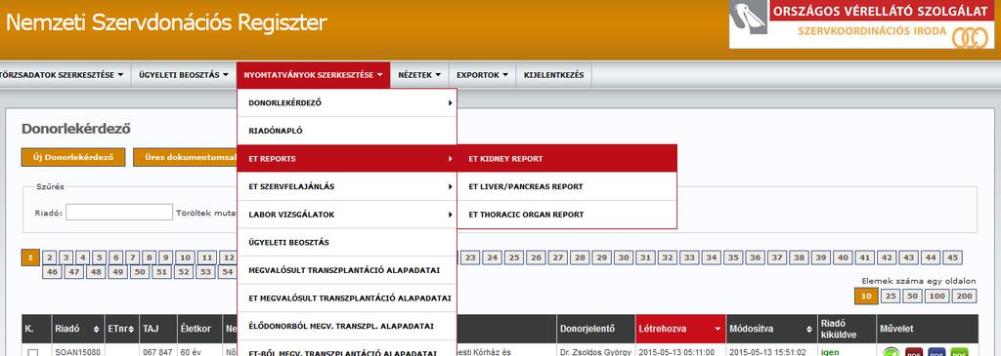This screenshot has width=1001, height=356.
Task: Click the Új Donorlekérdező button
Action: 73,157
